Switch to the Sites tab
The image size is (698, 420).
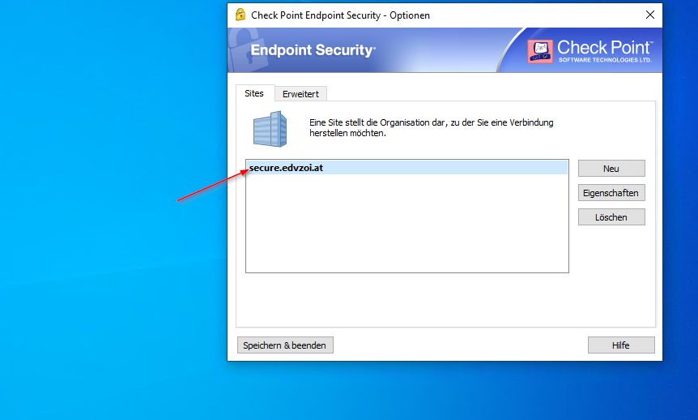[x=254, y=93]
